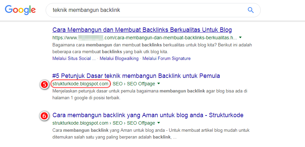This screenshot has height=147, width=305.
Task: Open 'Melalui Blogwalking' sitelink
Action: click(119, 58)
